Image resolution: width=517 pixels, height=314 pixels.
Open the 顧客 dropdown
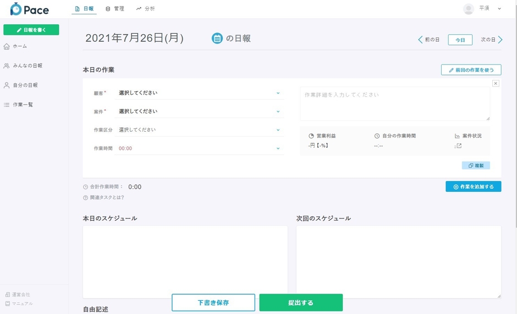coord(199,93)
